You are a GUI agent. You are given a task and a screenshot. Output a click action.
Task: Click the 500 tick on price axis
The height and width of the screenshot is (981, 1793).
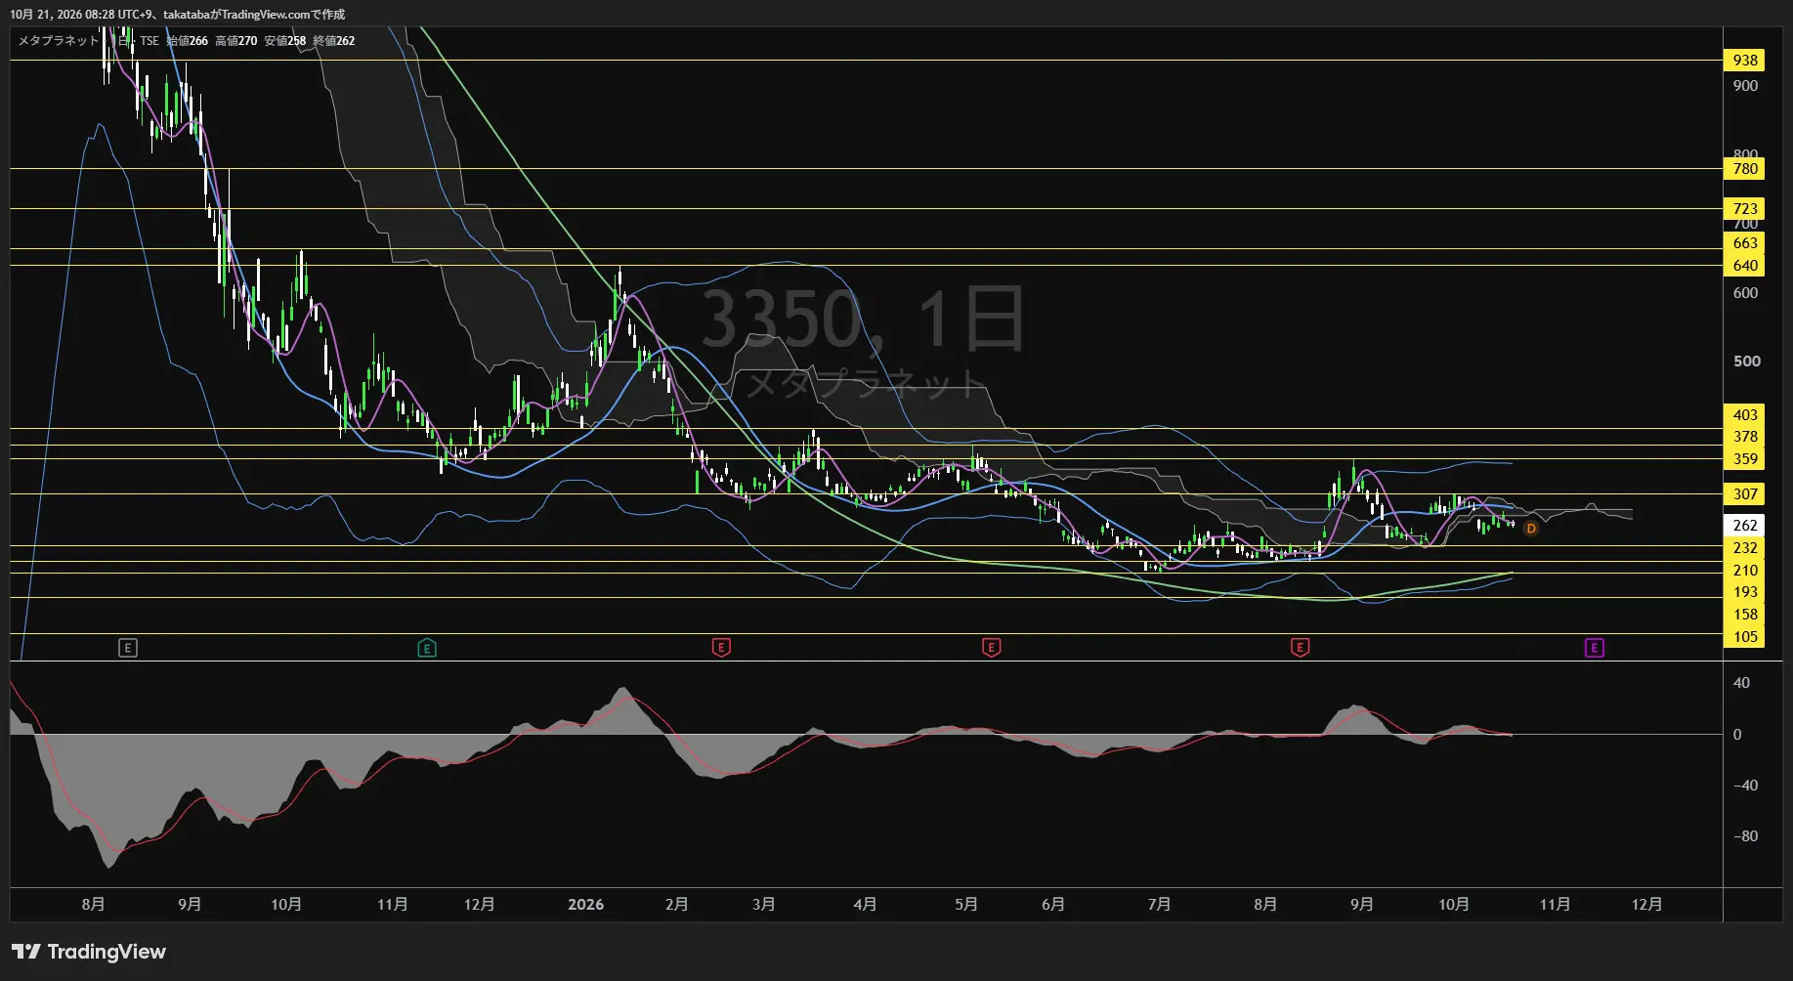[1746, 361]
